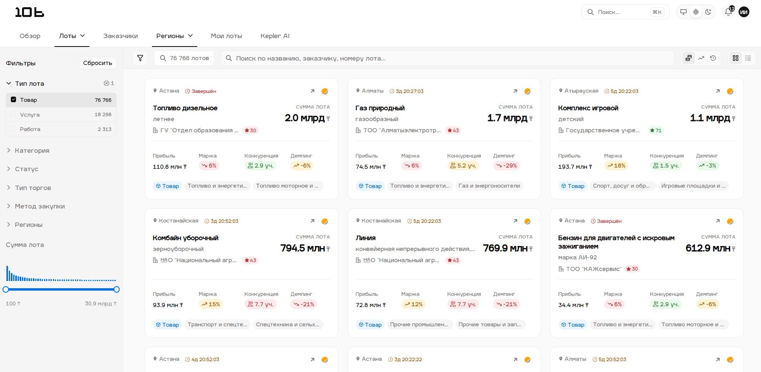Click star rating 71 on Комплекс игровой card
Image resolution: width=761 pixels, height=372 pixels.
tap(656, 130)
